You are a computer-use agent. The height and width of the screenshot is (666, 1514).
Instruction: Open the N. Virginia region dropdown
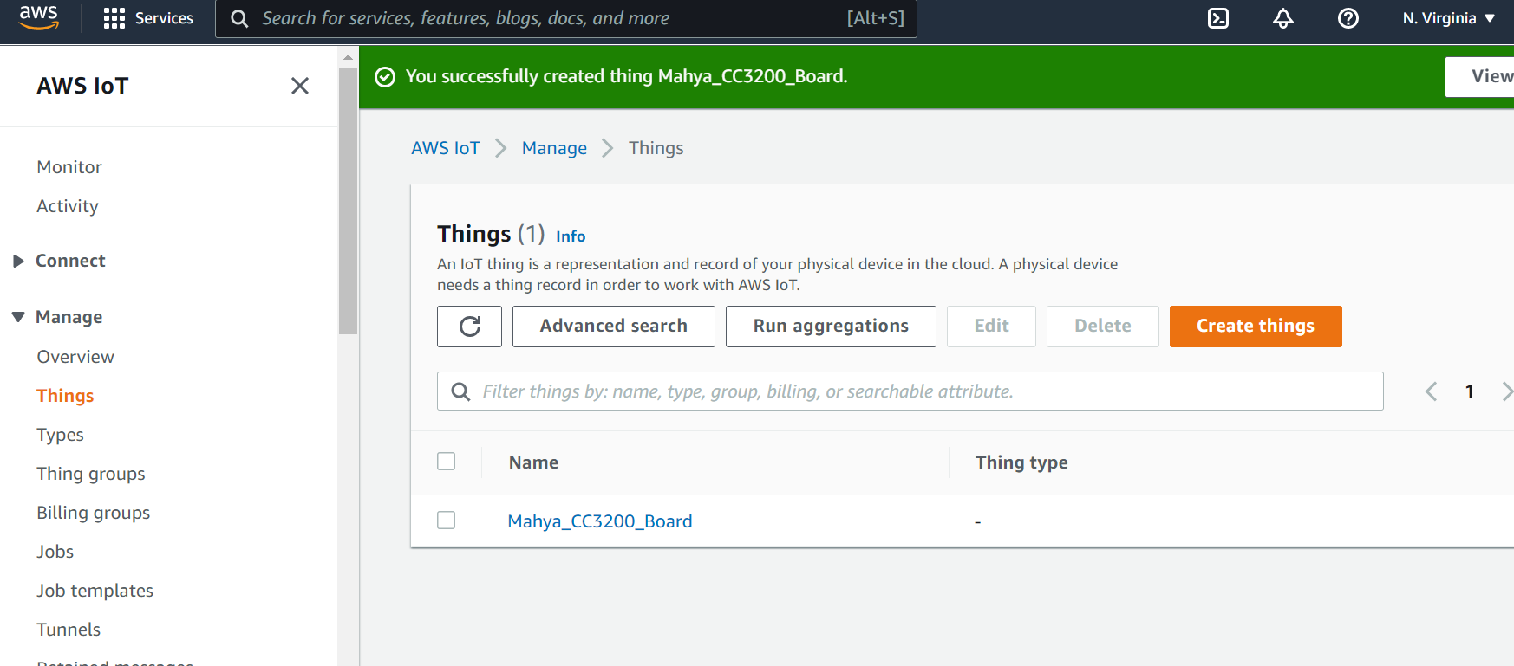[1449, 18]
